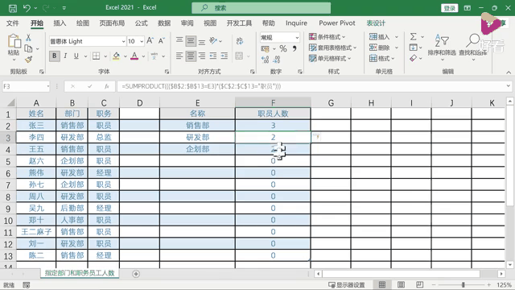Click the add new sheet plus button

[x=136, y=274]
